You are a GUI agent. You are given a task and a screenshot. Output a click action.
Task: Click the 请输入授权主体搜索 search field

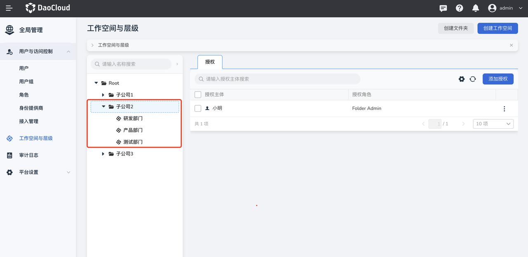tap(277, 79)
